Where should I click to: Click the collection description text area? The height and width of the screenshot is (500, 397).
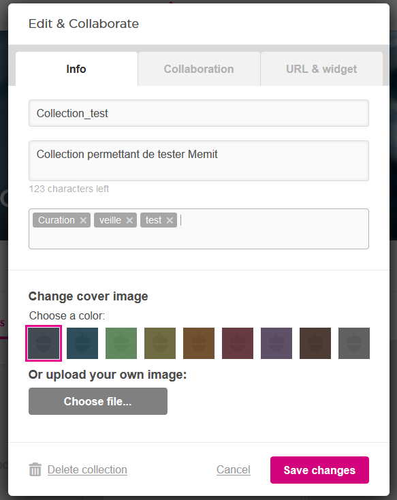(199, 161)
